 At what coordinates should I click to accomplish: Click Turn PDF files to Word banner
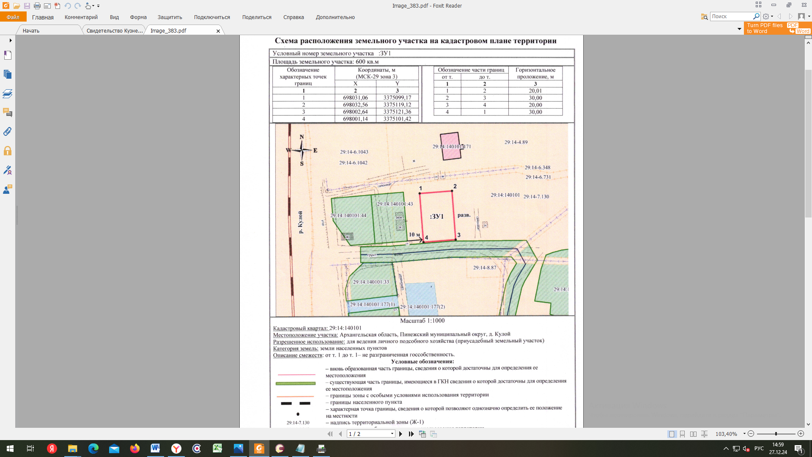click(777, 28)
